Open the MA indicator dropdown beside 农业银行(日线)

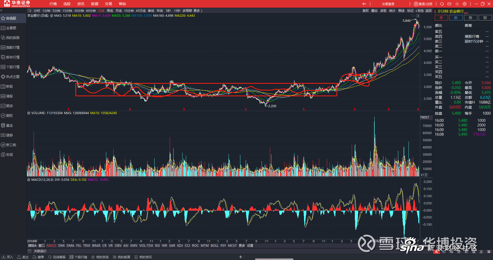point(52,16)
